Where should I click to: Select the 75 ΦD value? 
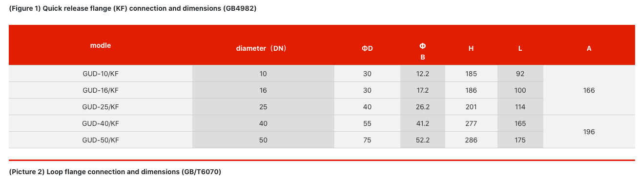(367, 140)
